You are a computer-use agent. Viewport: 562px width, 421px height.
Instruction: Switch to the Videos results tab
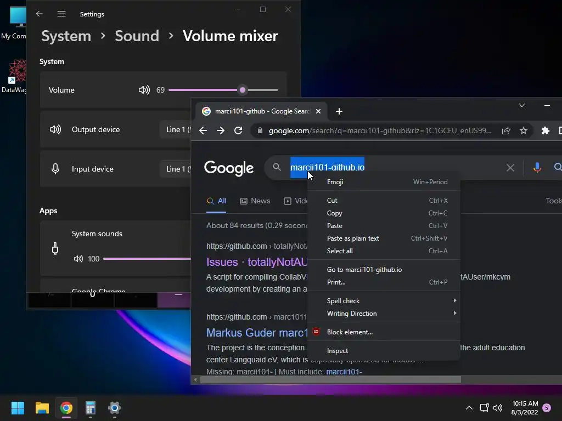pyautogui.click(x=296, y=201)
